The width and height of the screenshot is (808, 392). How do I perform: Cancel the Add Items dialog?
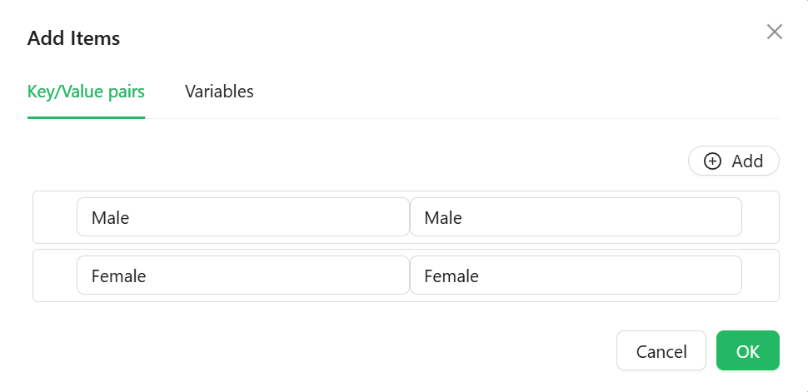[x=661, y=351]
